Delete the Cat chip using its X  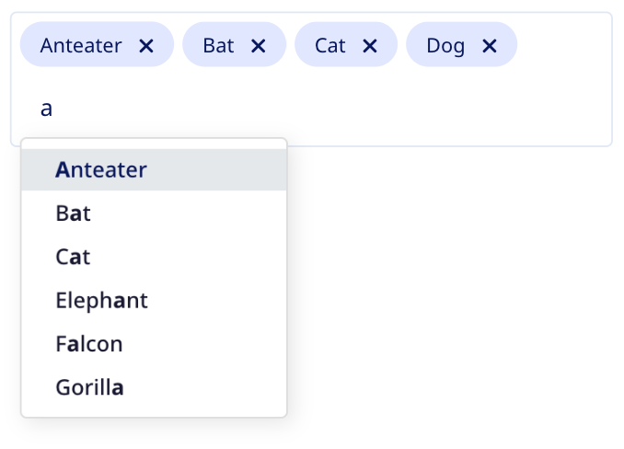tap(370, 46)
